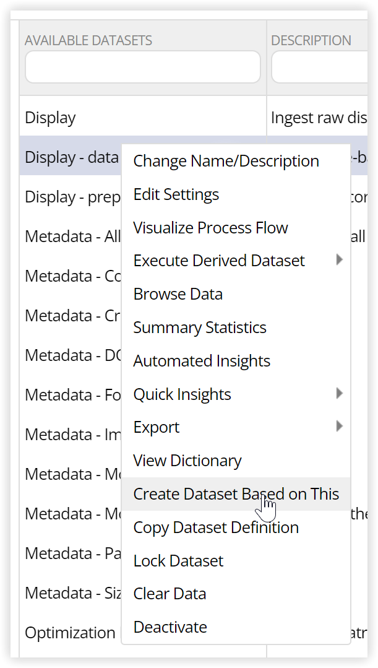Expand the Execute Derived Dataset submenu arrow
The width and height of the screenshot is (378, 668).
coord(339,259)
